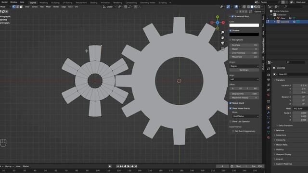Expand the Collections panel
The image size is (308, 173).
click(x=281, y=135)
